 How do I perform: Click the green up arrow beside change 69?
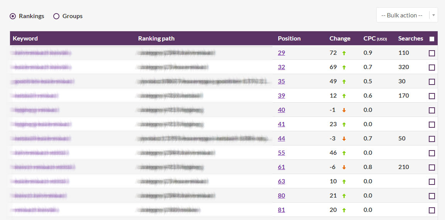(x=344, y=67)
